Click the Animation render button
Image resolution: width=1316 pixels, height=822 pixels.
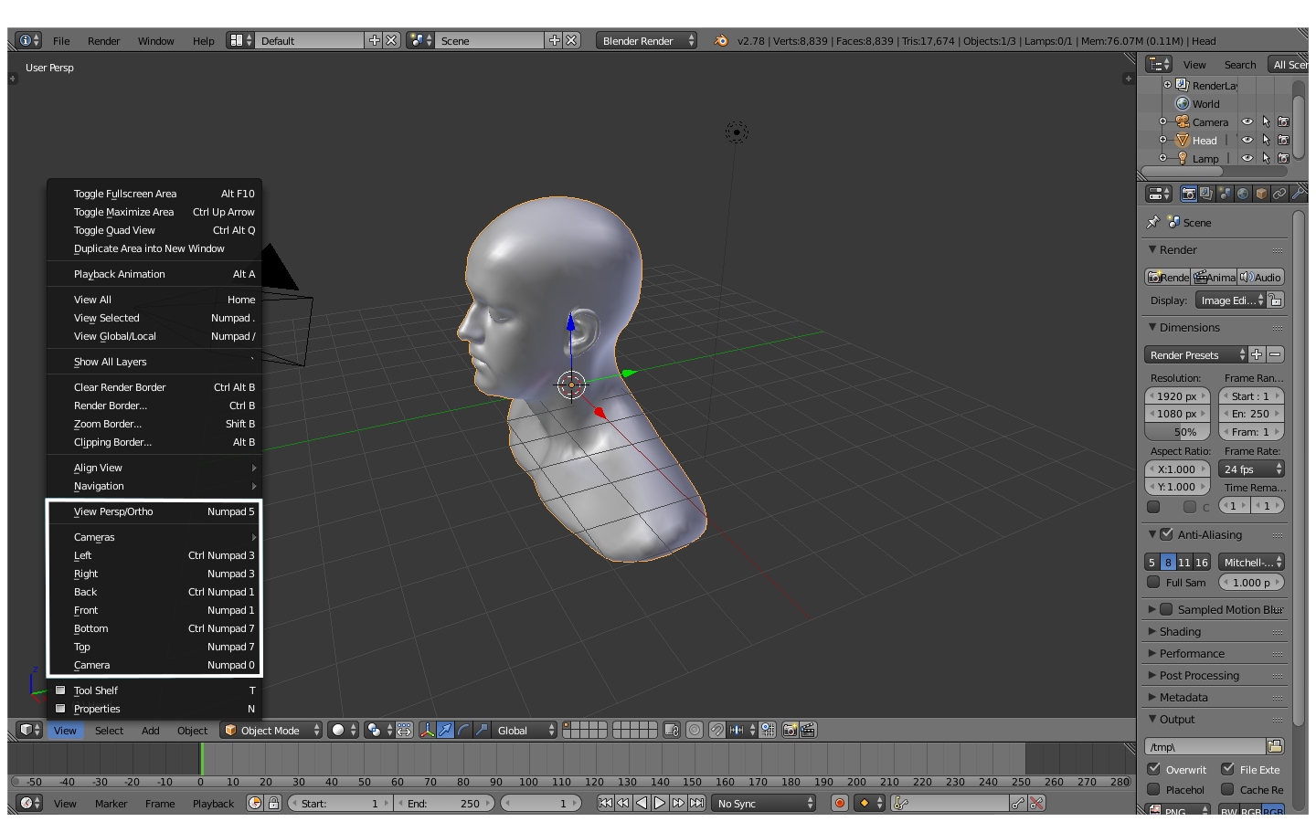tap(1215, 277)
